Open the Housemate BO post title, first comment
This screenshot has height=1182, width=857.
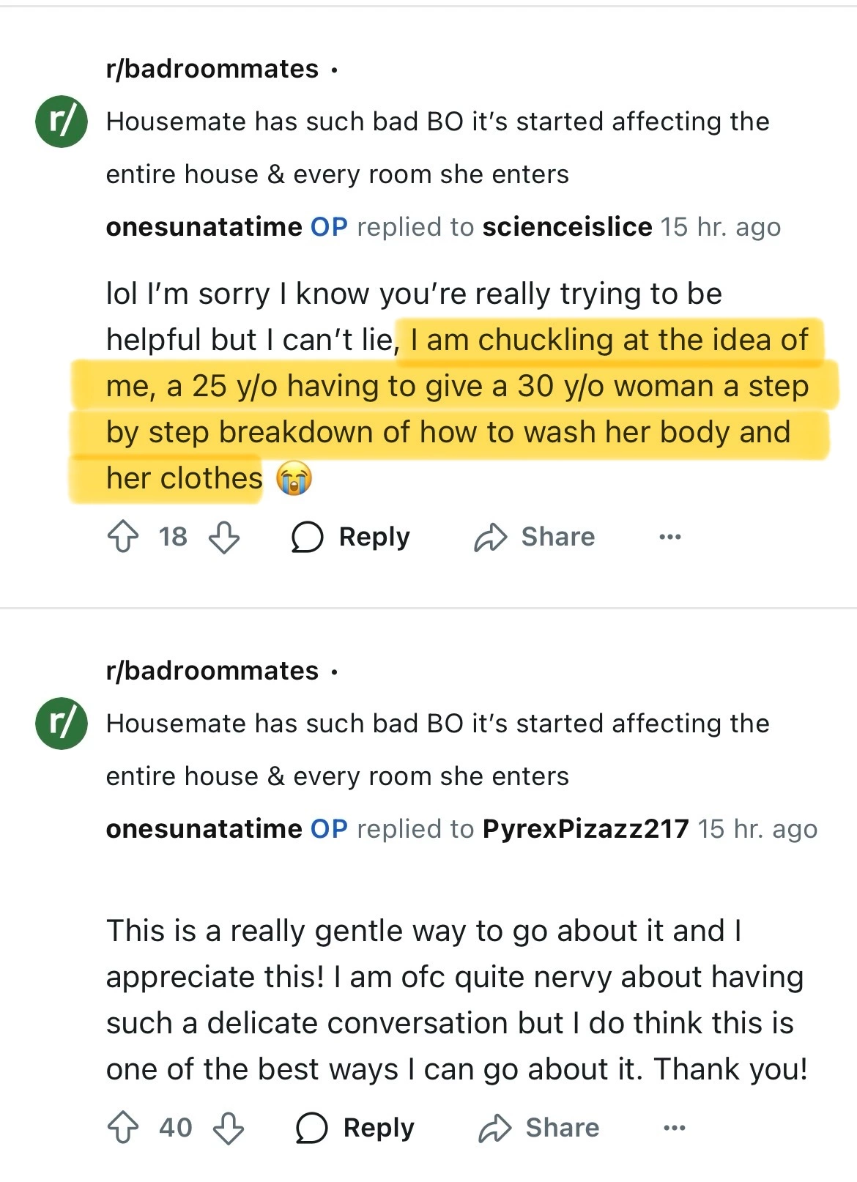437,148
